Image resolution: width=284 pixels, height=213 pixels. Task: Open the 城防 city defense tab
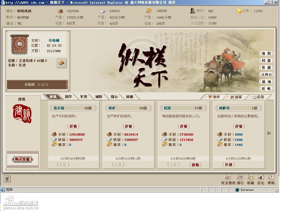(99, 97)
